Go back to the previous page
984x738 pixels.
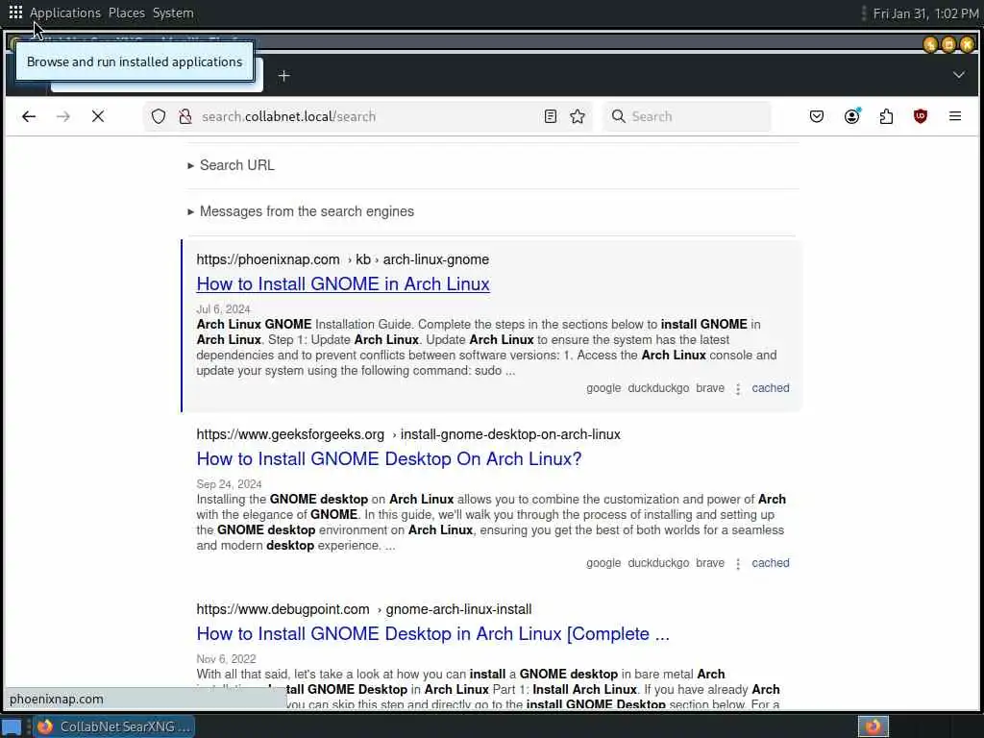click(x=29, y=116)
